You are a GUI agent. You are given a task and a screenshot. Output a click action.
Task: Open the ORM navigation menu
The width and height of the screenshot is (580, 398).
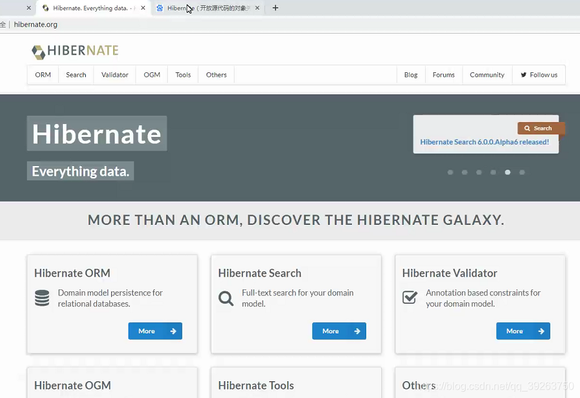pyautogui.click(x=43, y=74)
